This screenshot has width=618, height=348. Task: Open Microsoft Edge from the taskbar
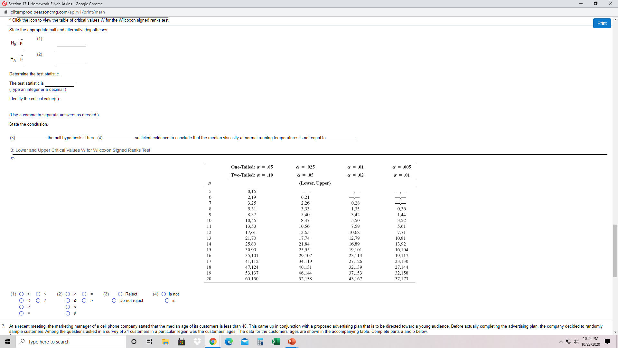pos(229,342)
